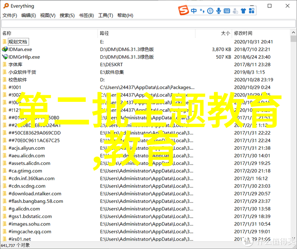
Task: Click the E:\DESKRT path cell
Action: [111, 64]
